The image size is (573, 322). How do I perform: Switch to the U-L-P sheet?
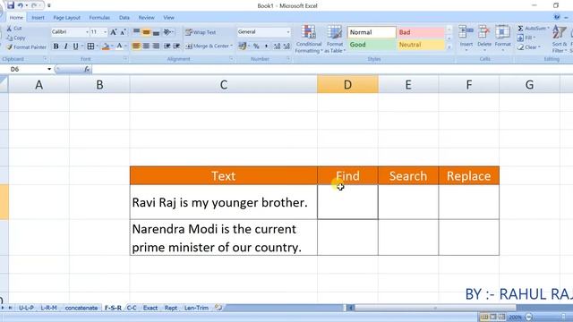point(26,308)
